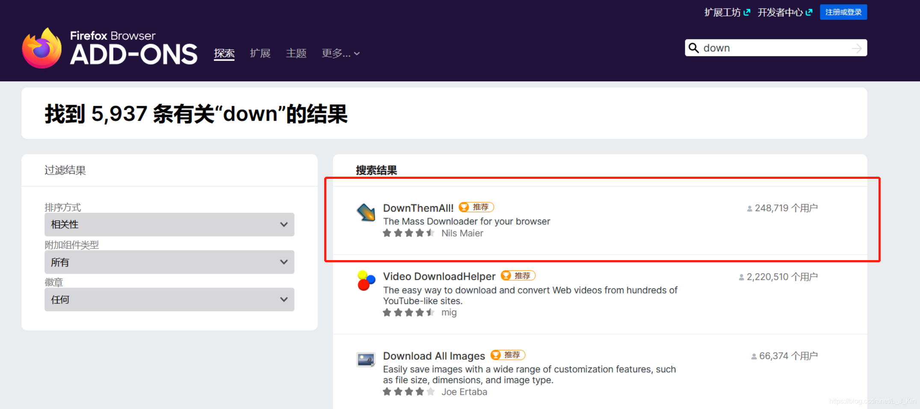
Task: Open the 附加组件类型 dropdown showing 所有
Action: 169,262
